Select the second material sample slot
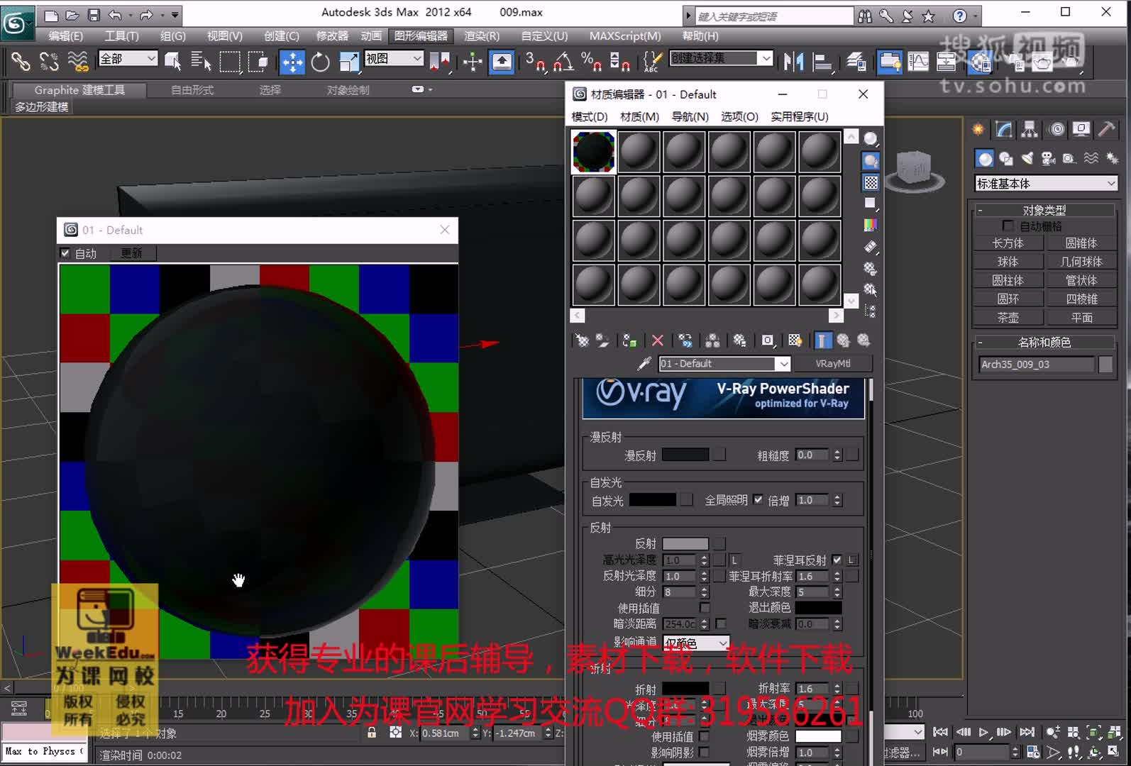Viewport: 1131px width, 766px height. (x=639, y=152)
